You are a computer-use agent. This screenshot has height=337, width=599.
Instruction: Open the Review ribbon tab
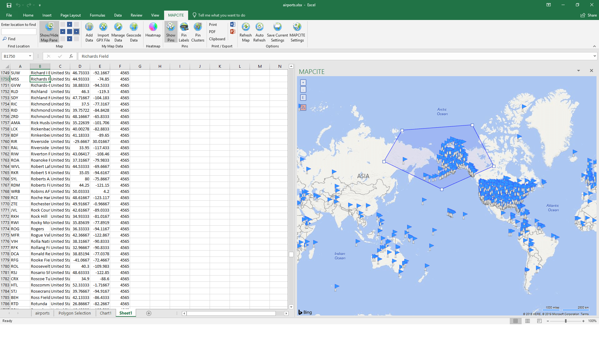136,15
